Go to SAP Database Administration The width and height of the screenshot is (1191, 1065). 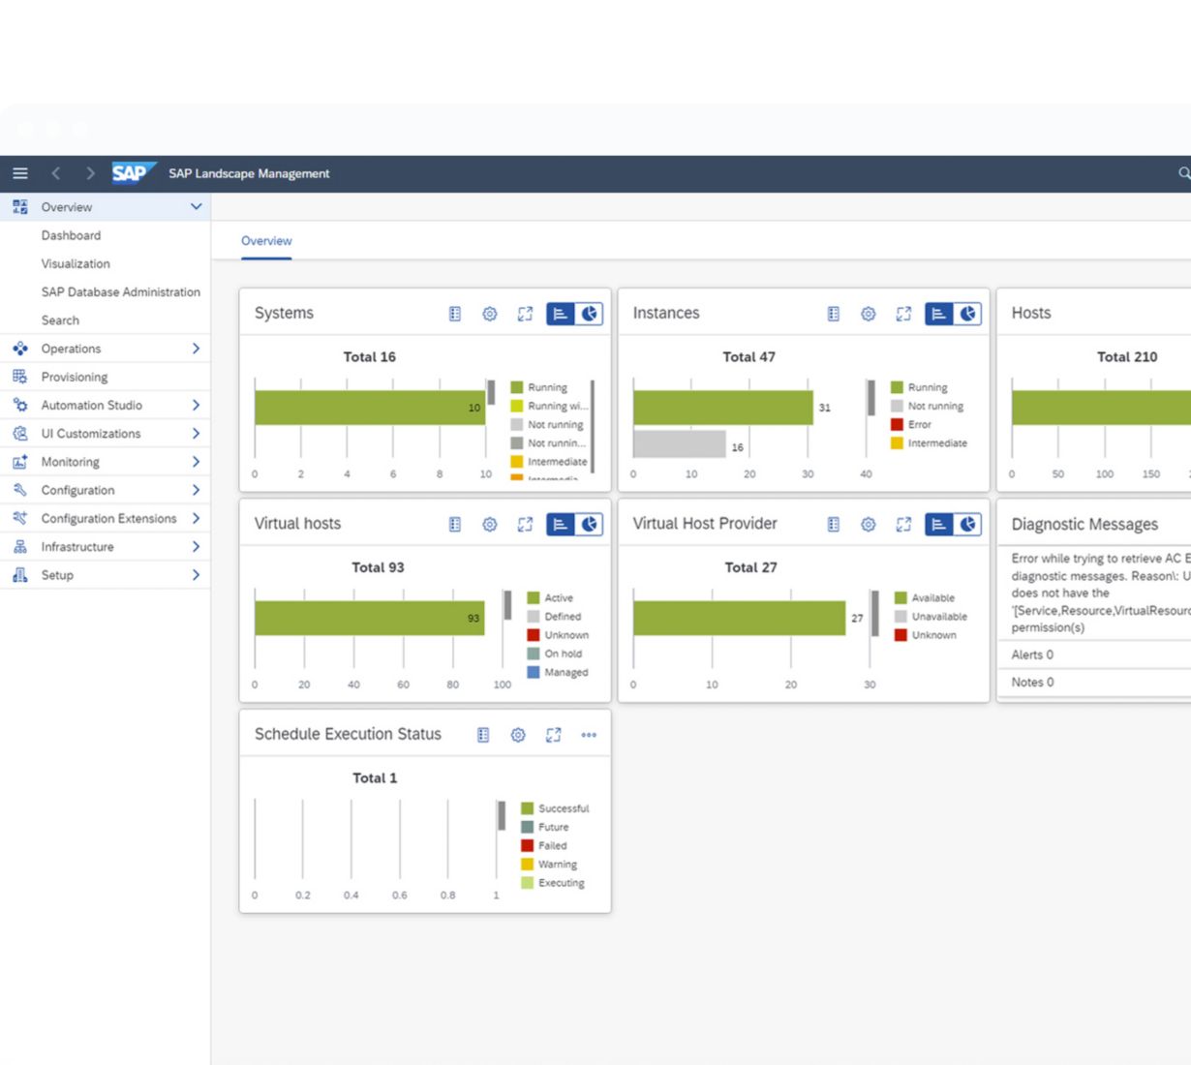click(120, 291)
